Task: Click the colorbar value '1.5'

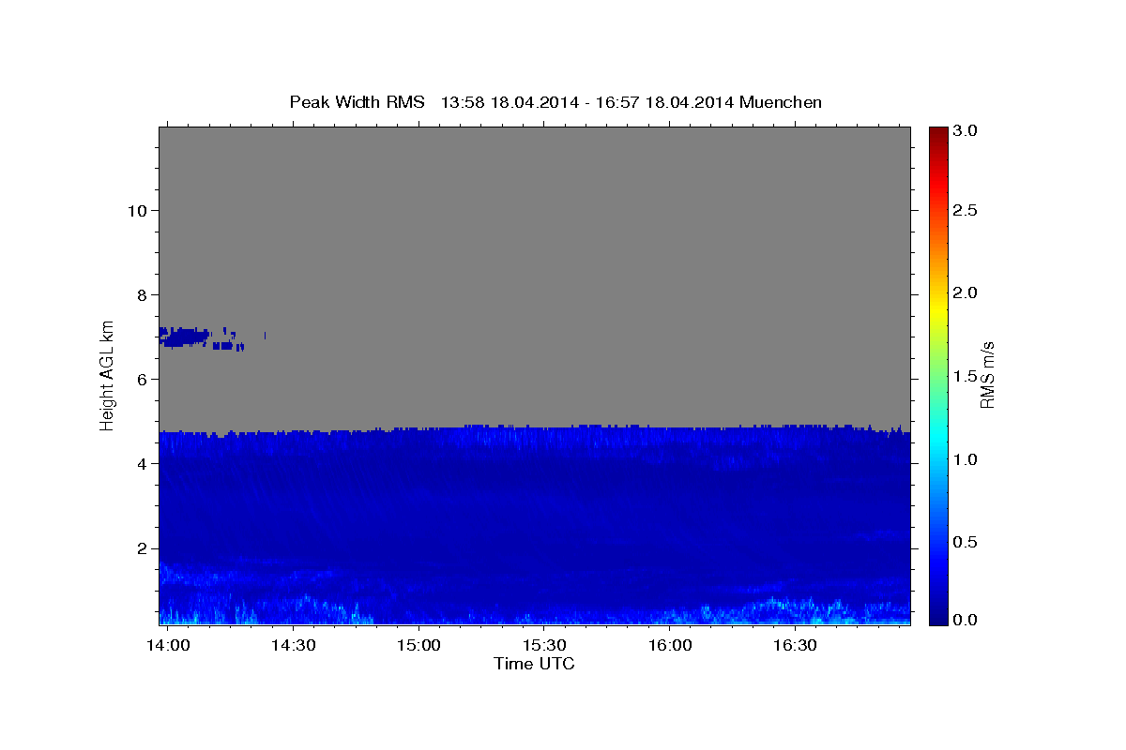Action: (966, 376)
